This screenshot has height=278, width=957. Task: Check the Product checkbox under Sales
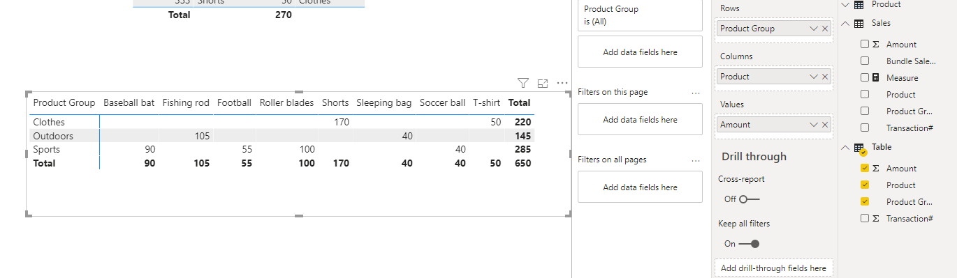865,94
